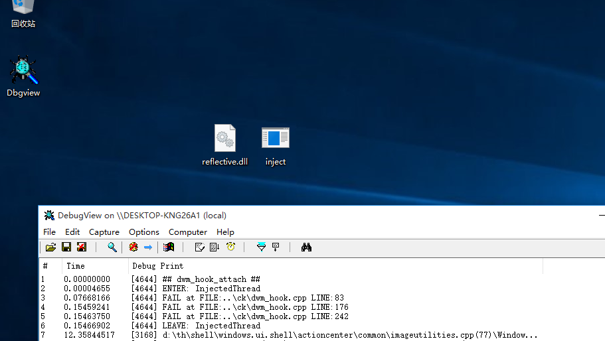Toggle clock time format icon
This screenshot has height=341, width=605.
[230, 247]
